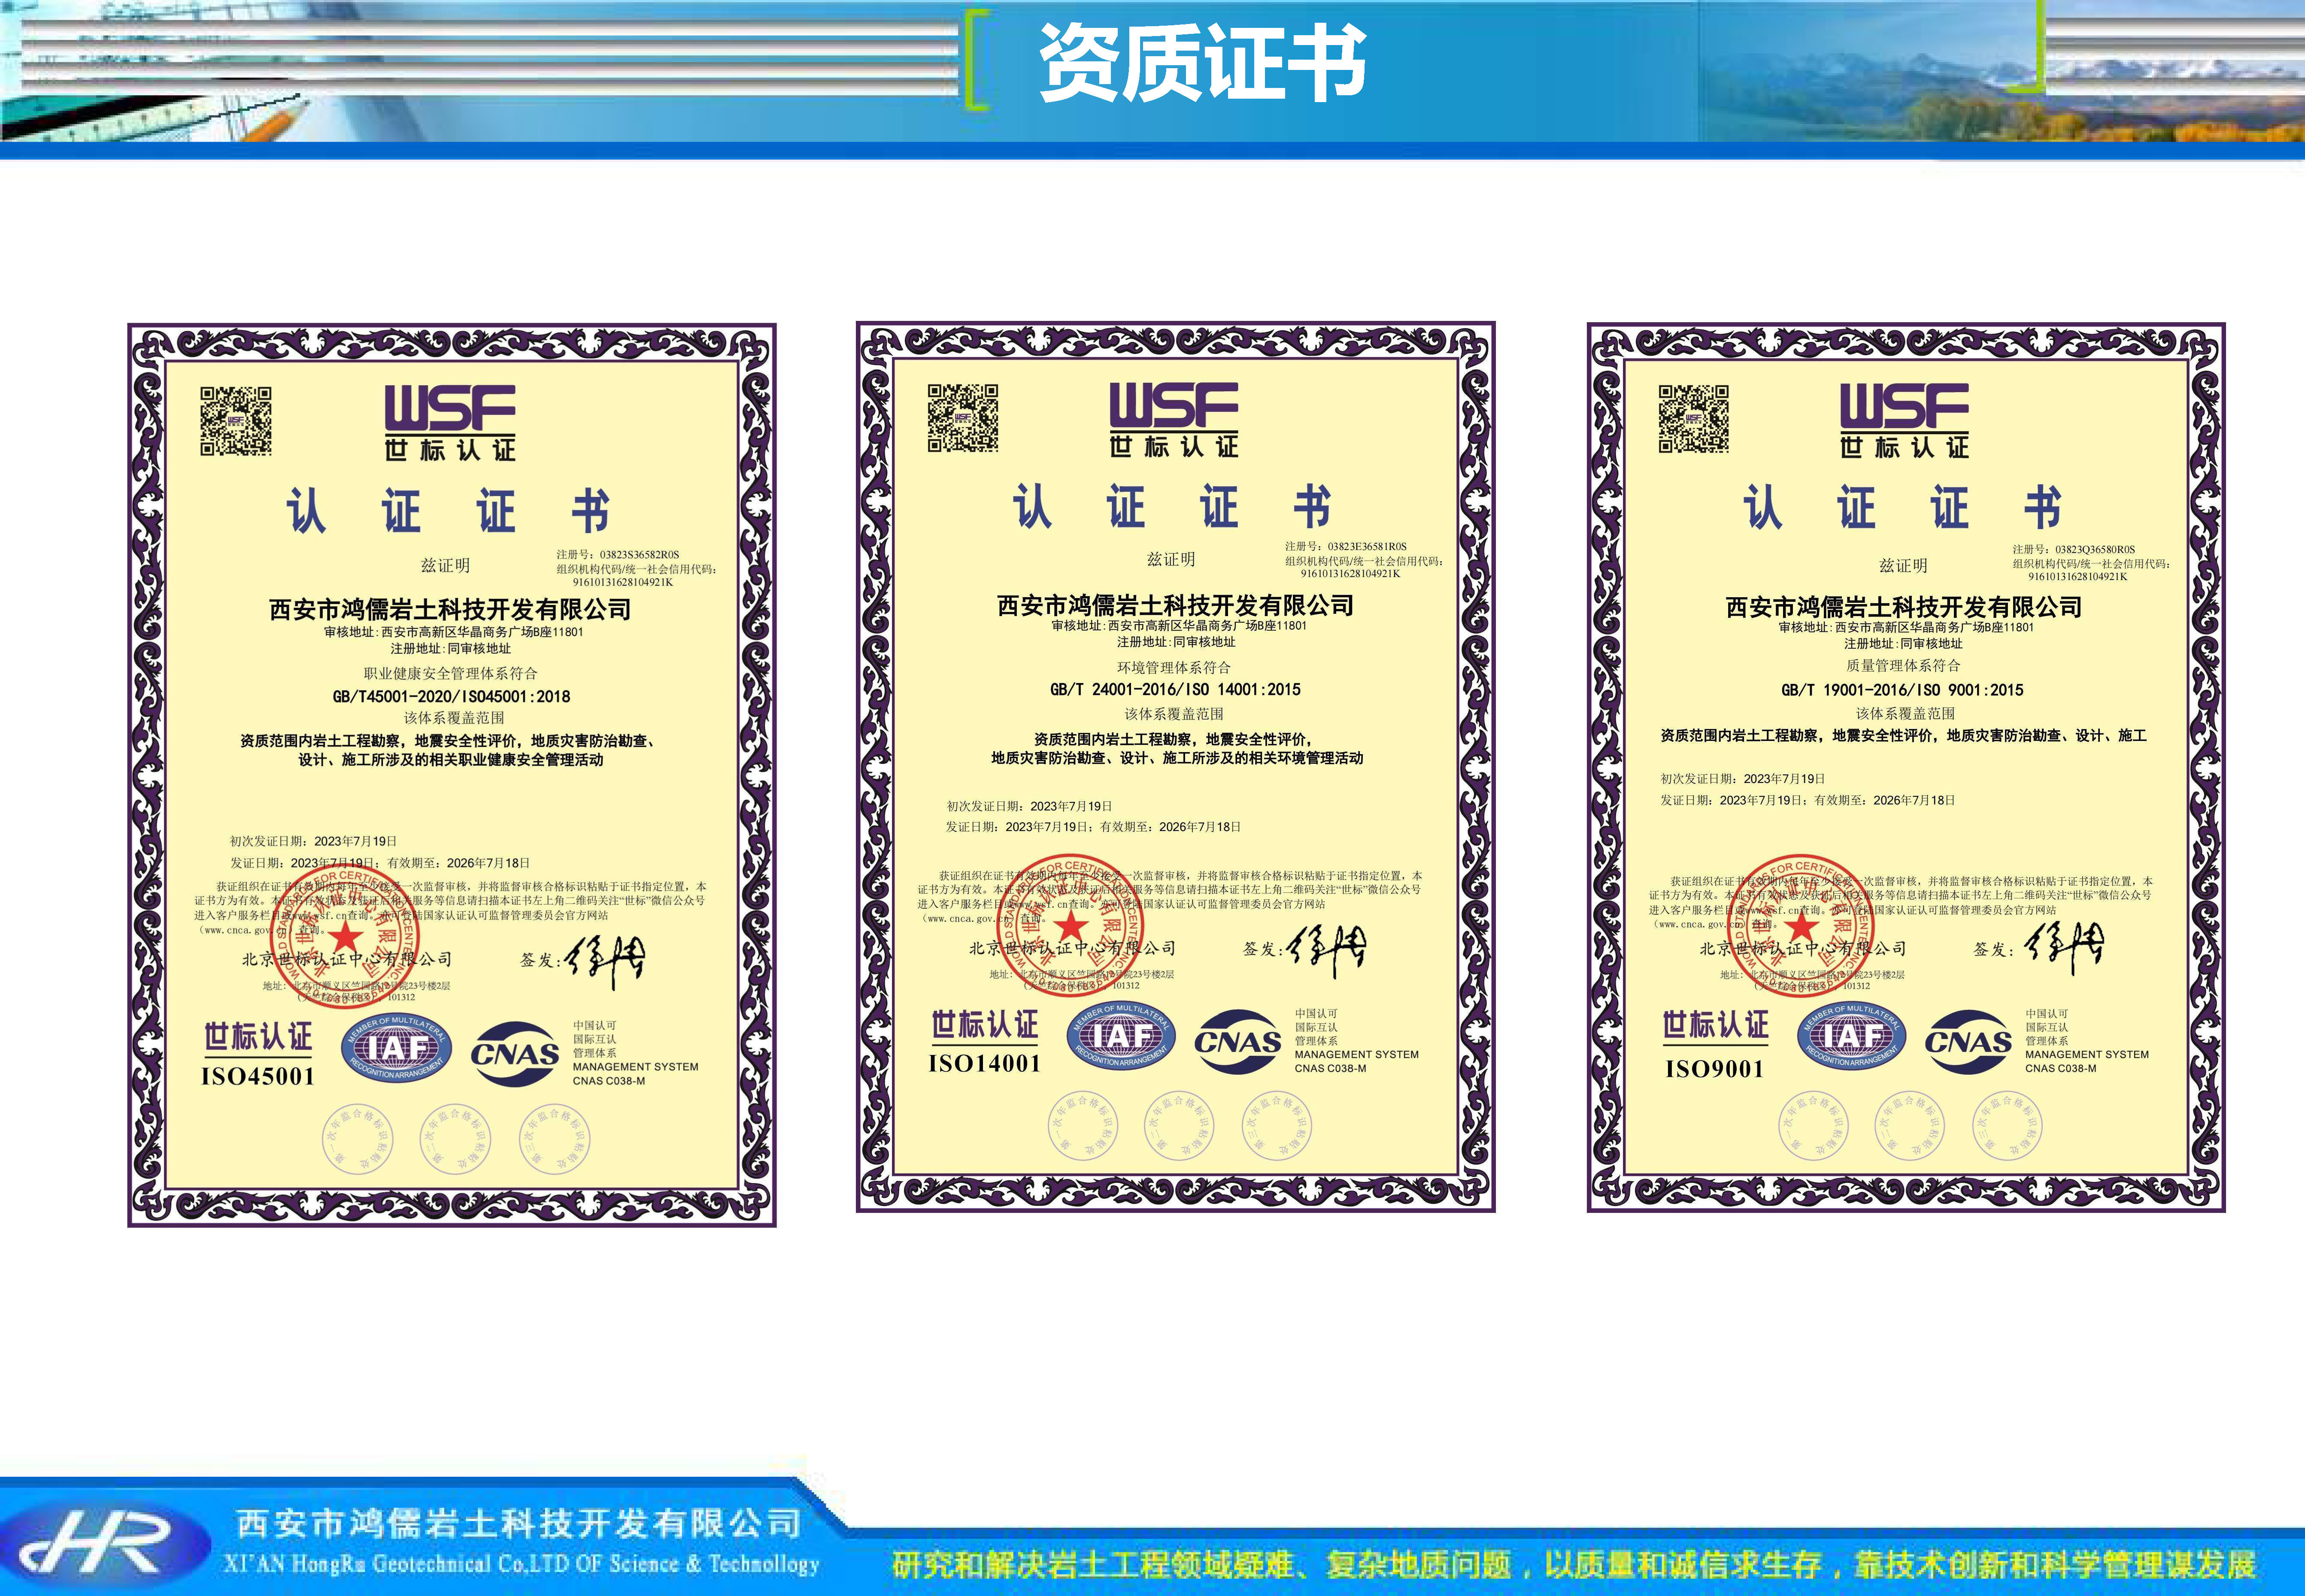Image resolution: width=2305 pixels, height=1596 pixels.
Task: Click first annual audit stamp on ISO9001 certificate
Action: pyautogui.click(x=1813, y=1126)
